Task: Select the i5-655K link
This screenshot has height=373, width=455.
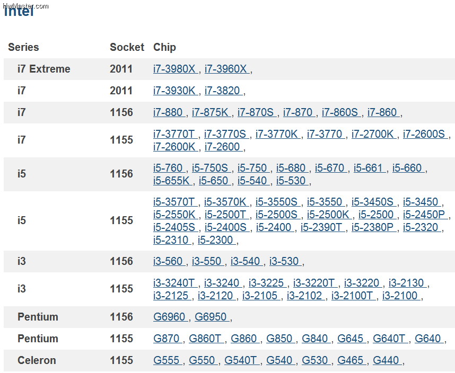Action: pyautogui.click(x=173, y=181)
